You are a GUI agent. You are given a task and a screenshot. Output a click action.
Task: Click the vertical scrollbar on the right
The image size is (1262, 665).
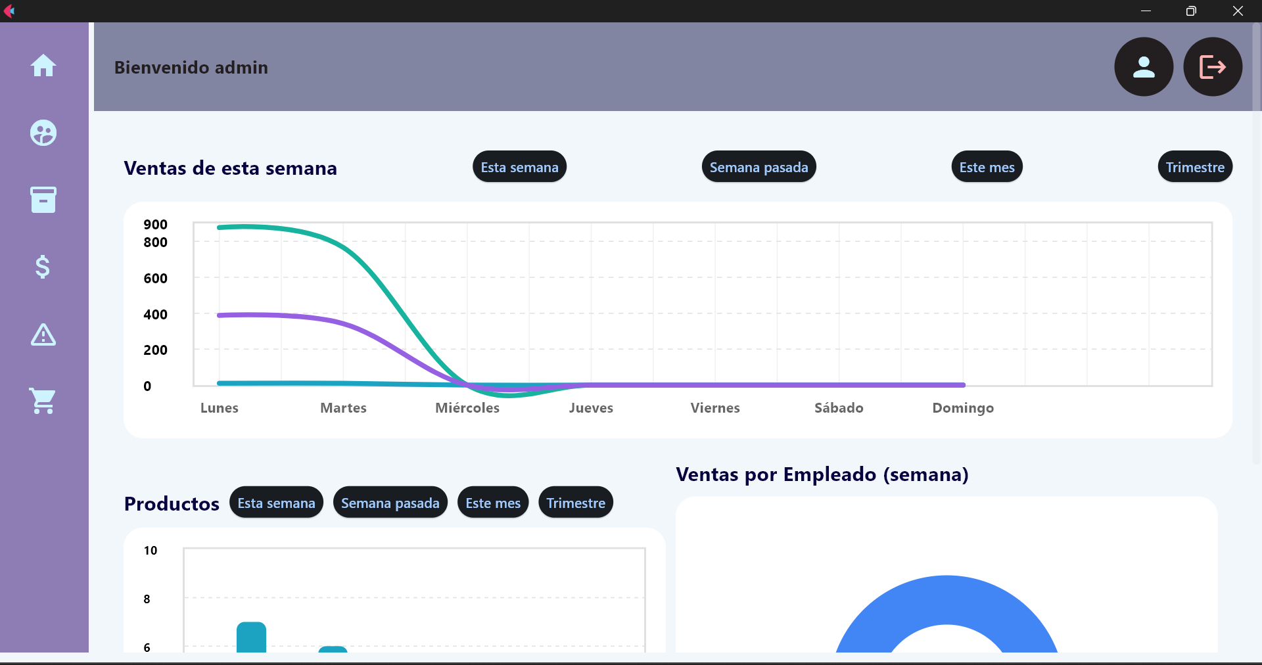point(1257,243)
